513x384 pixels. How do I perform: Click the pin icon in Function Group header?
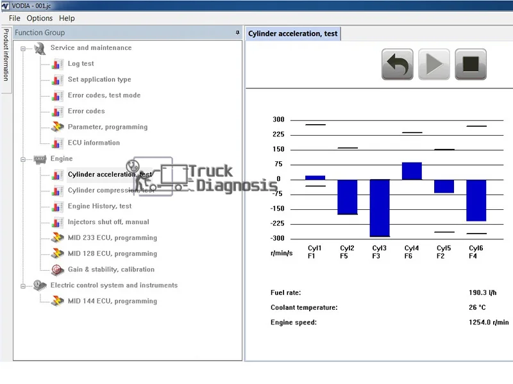237,33
